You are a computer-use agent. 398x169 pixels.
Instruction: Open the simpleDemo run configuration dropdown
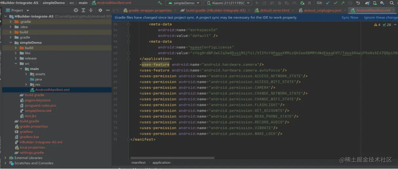(184, 3)
